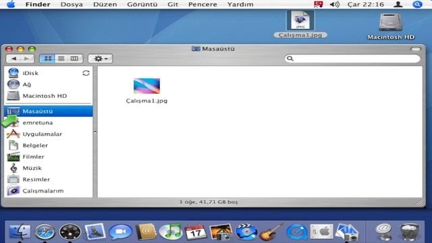Open the Trash from the Dock

pyautogui.click(x=410, y=232)
